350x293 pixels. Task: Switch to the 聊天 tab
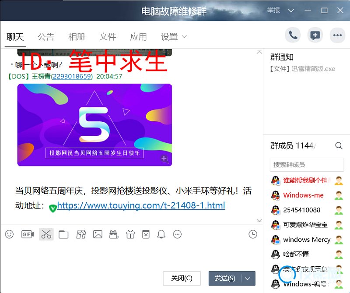[x=15, y=37]
